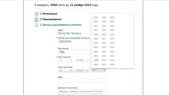Click the Registration step pen icon
Image resolution: width=169 pixels, height=95 pixels.
click(x=37, y=14)
